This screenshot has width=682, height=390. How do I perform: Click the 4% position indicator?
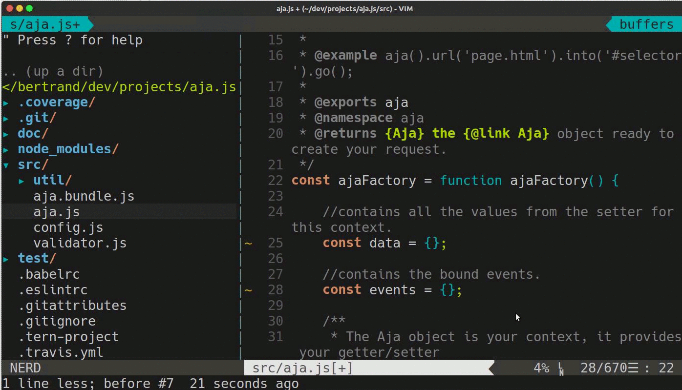click(x=541, y=368)
